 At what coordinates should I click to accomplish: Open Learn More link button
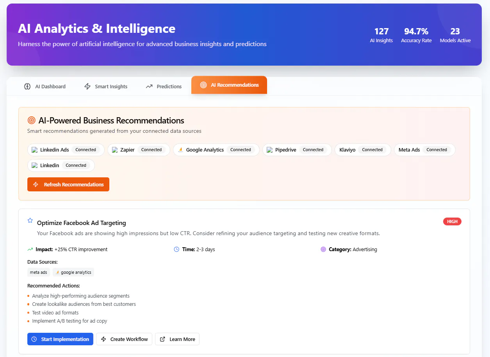tap(177, 339)
